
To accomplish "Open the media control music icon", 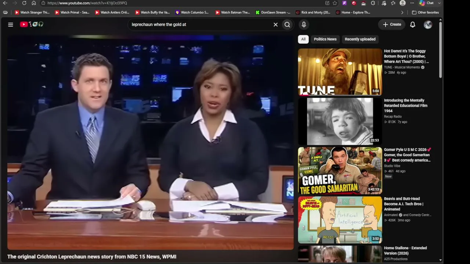I will point(384,3).
